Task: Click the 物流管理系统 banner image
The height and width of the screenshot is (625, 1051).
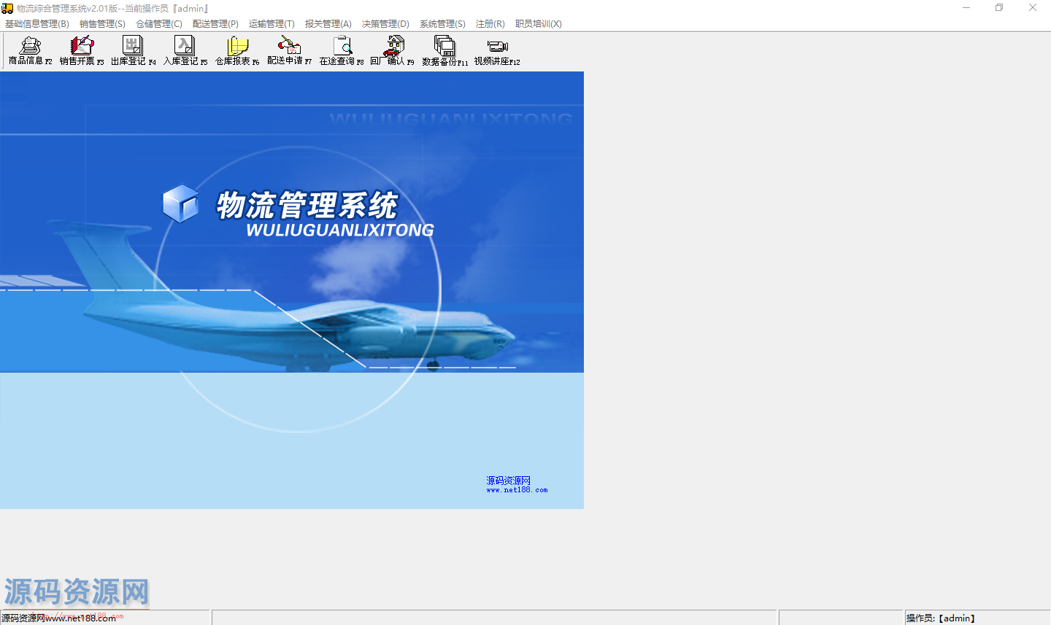Action: (x=292, y=290)
